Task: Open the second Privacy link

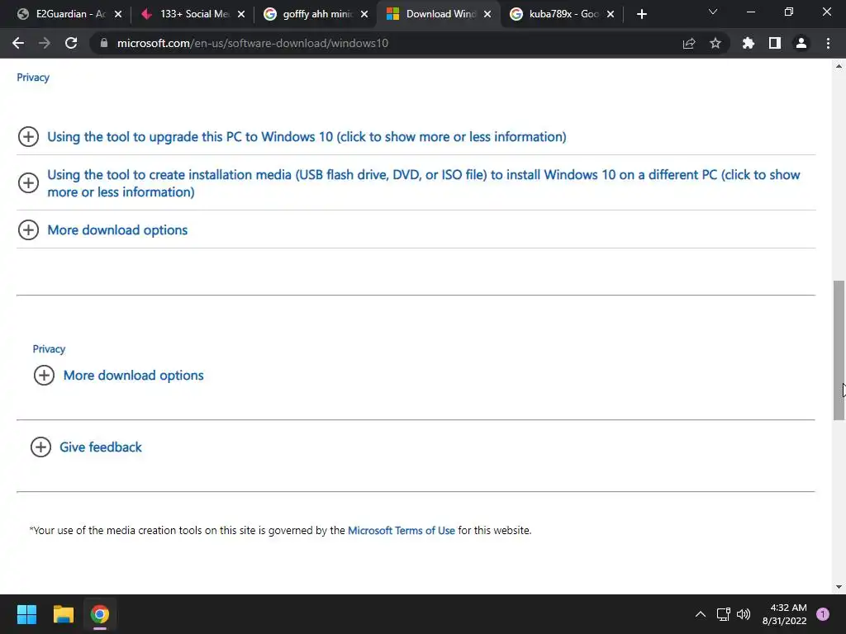Action: (49, 349)
